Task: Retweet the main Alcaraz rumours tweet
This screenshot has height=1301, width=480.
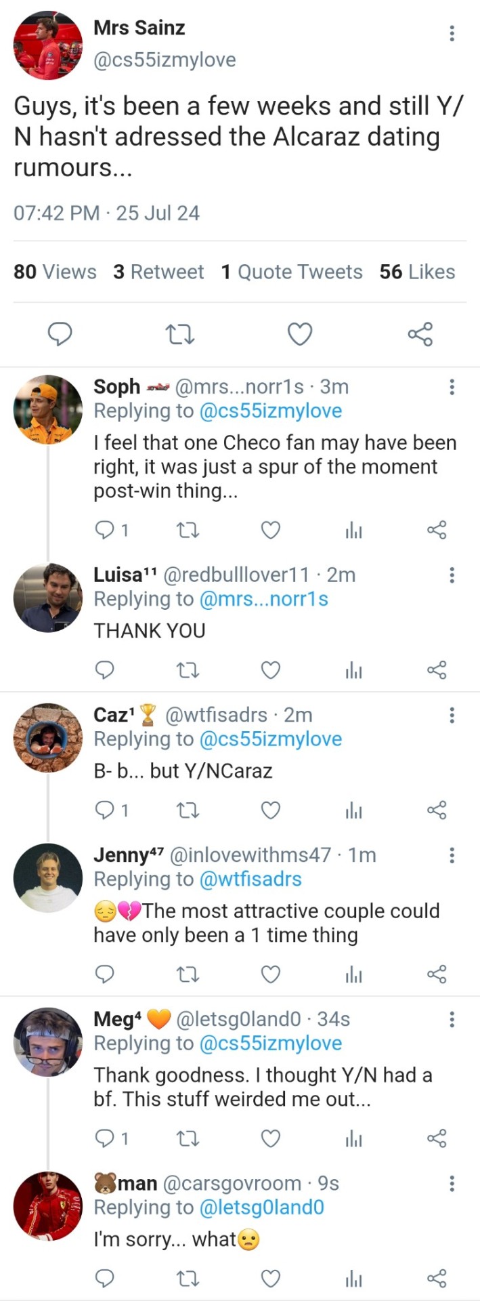Action: 180,333
